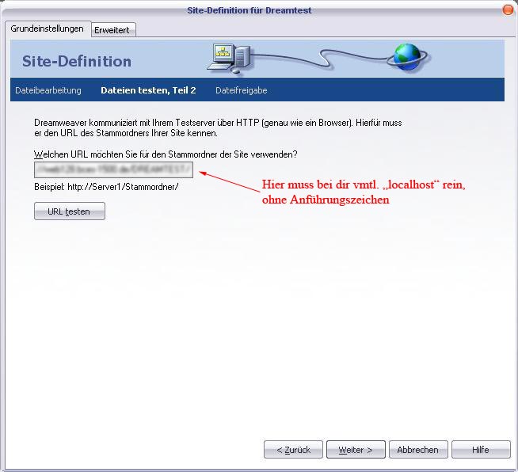Screen dimensions: 518x472
Task: Click the paragraph starting Dreamweaver kommuniziert
Action: click(x=218, y=128)
